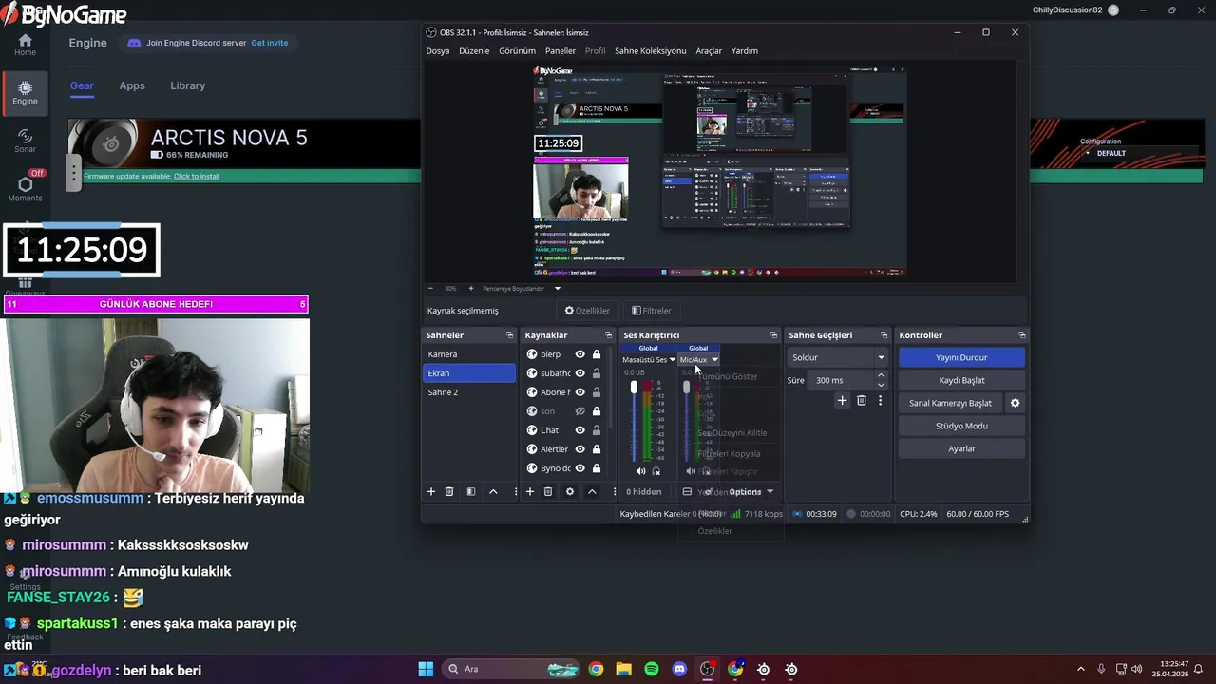Undock the Kontroller panel
This screenshot has width=1216, height=684.
(1021, 335)
